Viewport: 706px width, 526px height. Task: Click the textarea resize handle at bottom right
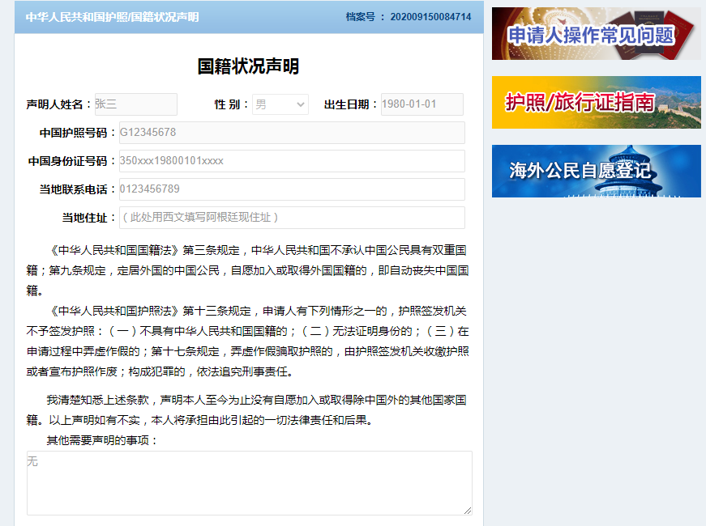467,509
